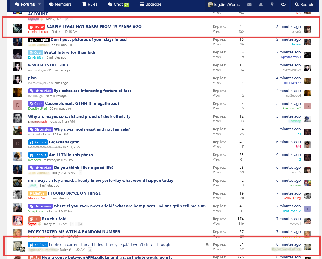Toggle the style switch in navbar

tap(283, 4)
